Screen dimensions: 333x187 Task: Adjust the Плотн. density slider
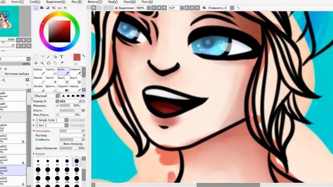[x=72, y=111]
